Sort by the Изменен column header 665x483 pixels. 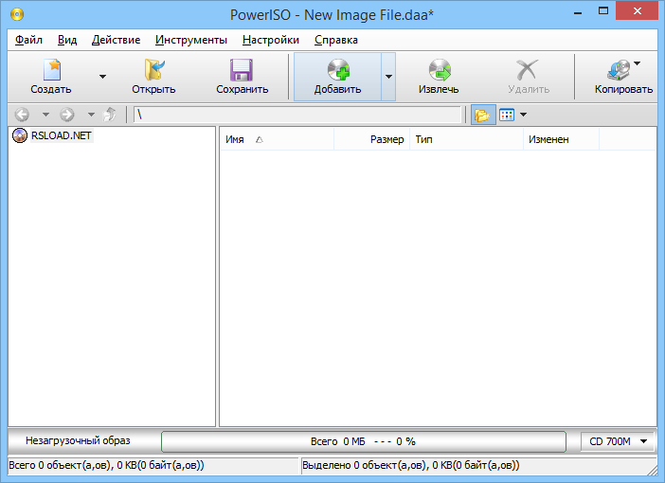[x=562, y=139]
